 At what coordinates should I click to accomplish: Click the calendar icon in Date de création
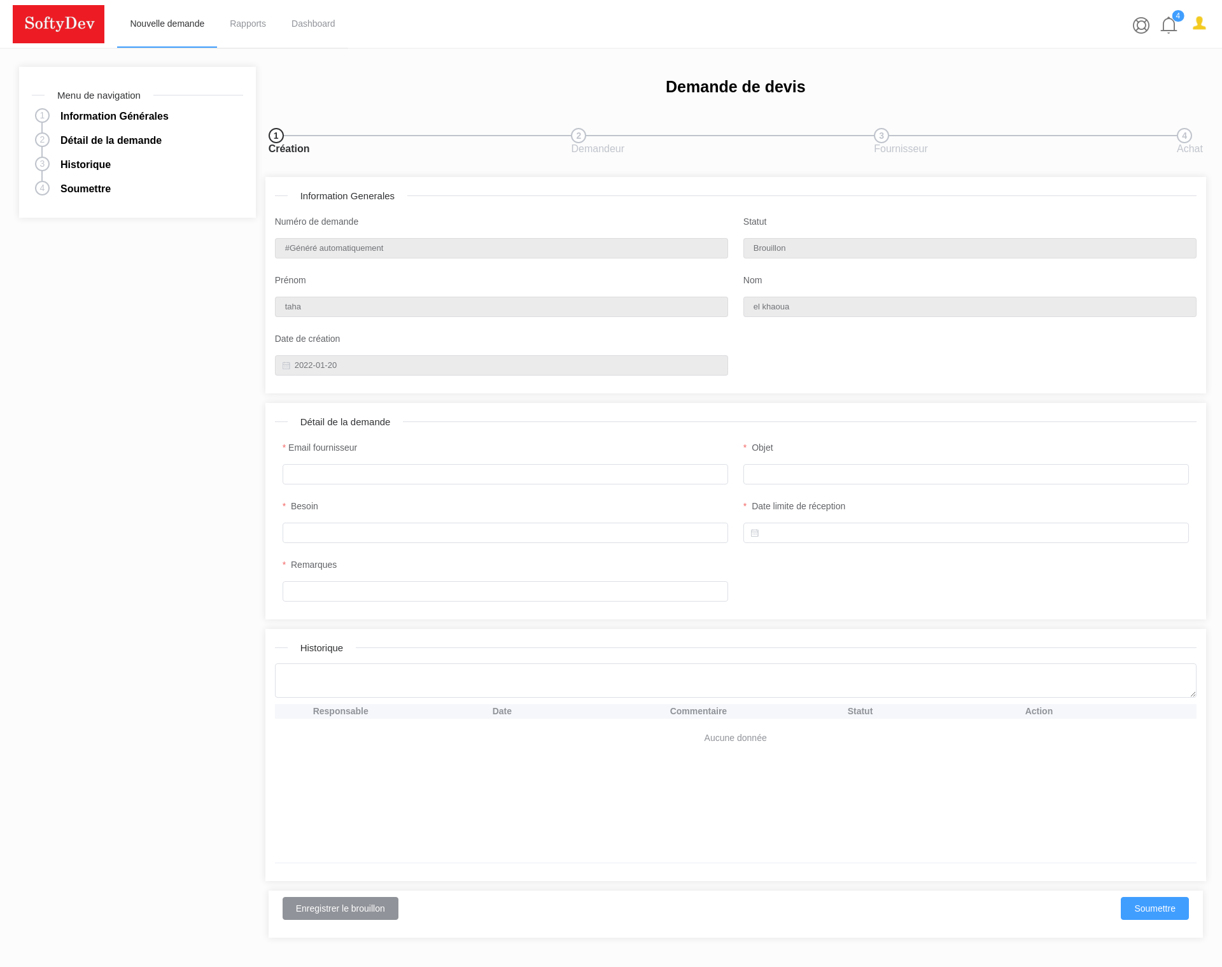pos(286,365)
